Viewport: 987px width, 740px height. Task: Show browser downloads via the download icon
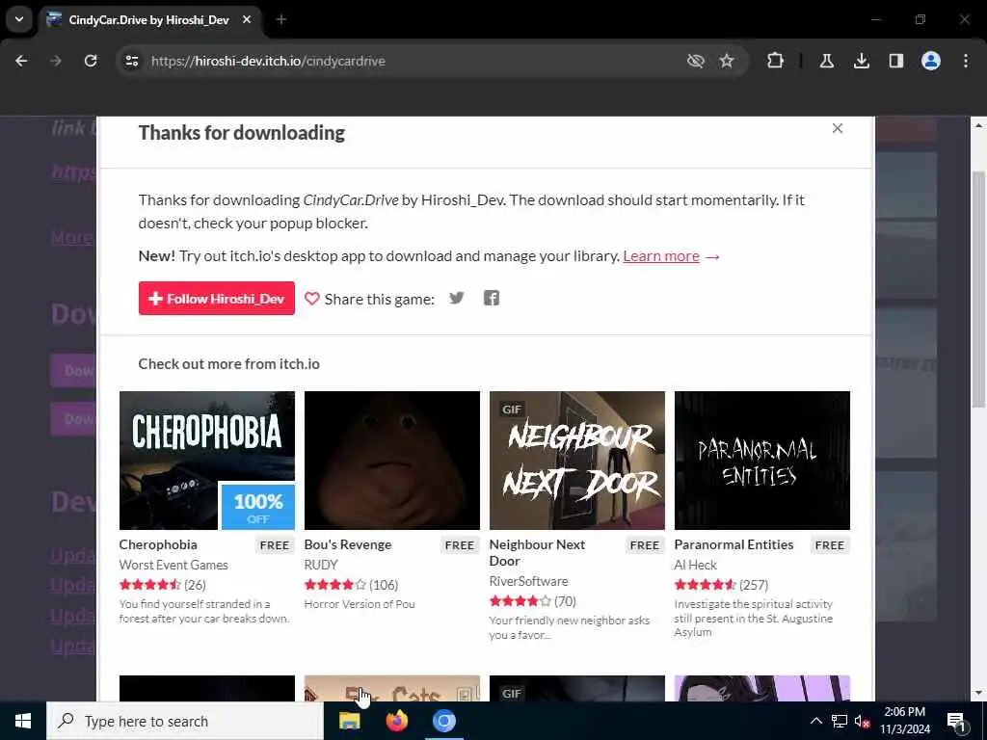(861, 61)
